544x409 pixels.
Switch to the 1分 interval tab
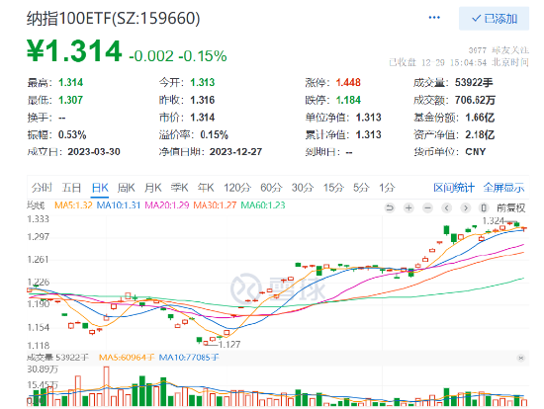(387, 188)
